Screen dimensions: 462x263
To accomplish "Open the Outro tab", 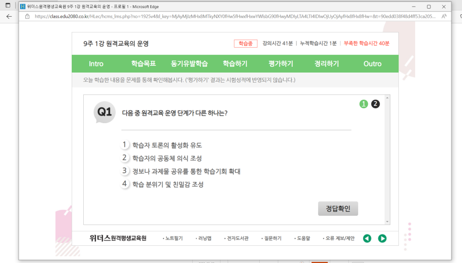I will 373,64.
